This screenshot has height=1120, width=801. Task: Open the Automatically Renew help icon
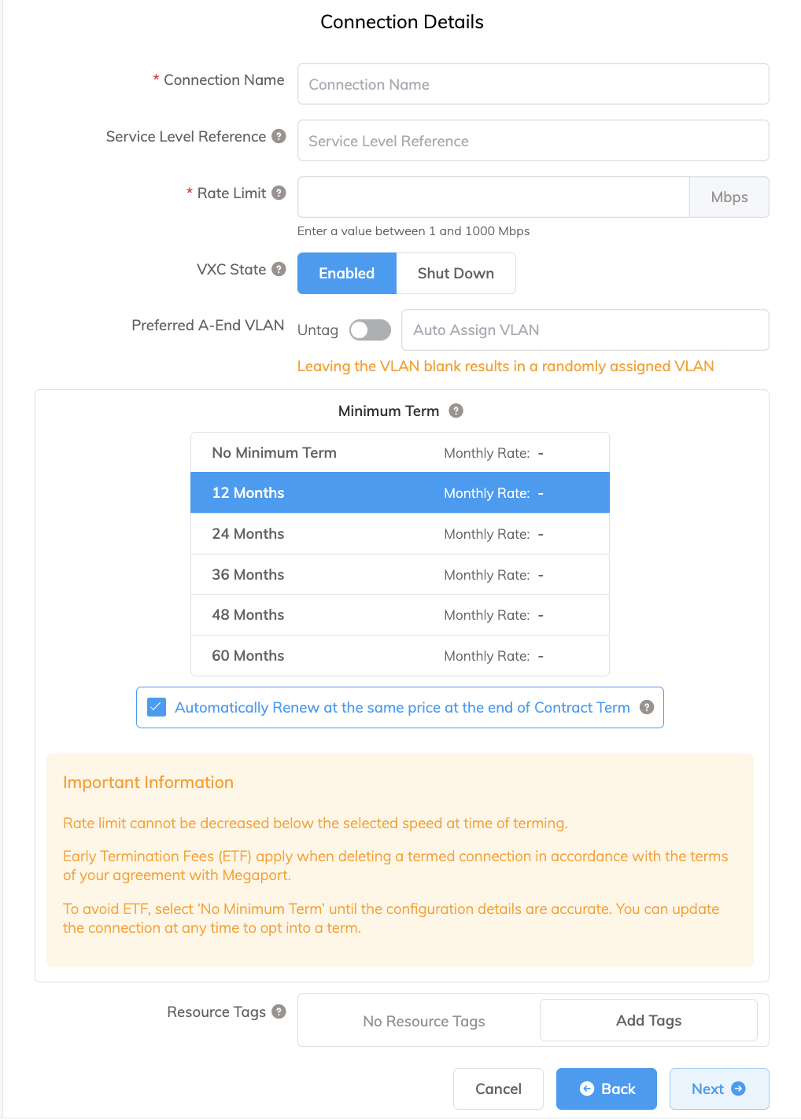[646, 707]
